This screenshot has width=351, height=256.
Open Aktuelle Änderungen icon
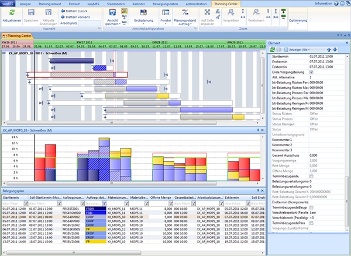49,12
